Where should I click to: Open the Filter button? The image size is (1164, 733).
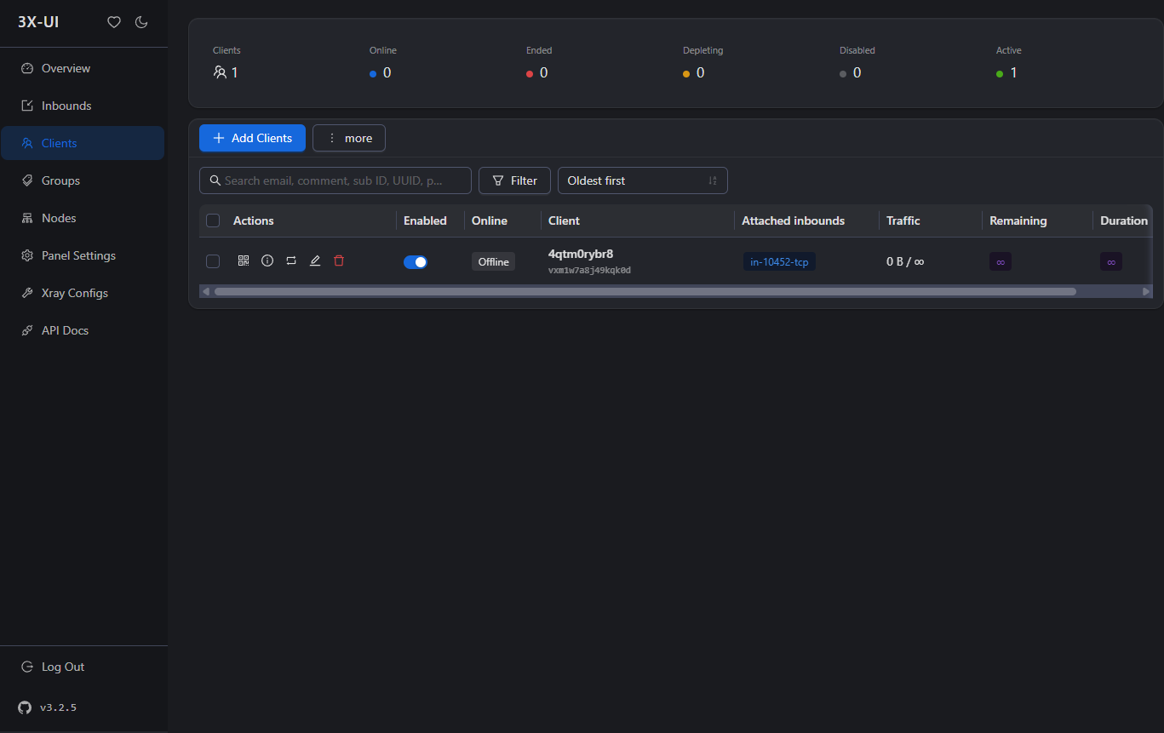tap(514, 180)
